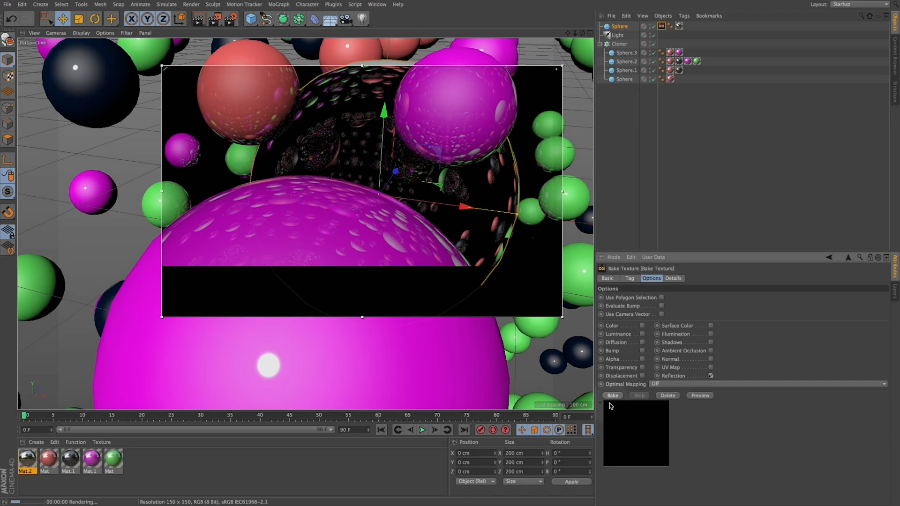This screenshot has height=506, width=900.
Task: Enable the Normal checkbox
Action: pyautogui.click(x=711, y=359)
